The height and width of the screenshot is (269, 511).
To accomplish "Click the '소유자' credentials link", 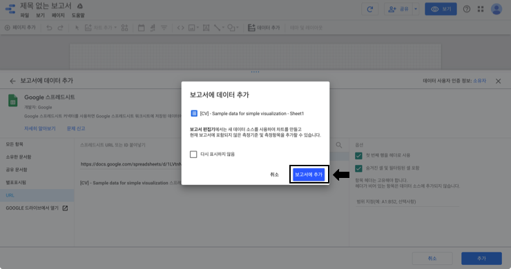I will [x=479, y=81].
